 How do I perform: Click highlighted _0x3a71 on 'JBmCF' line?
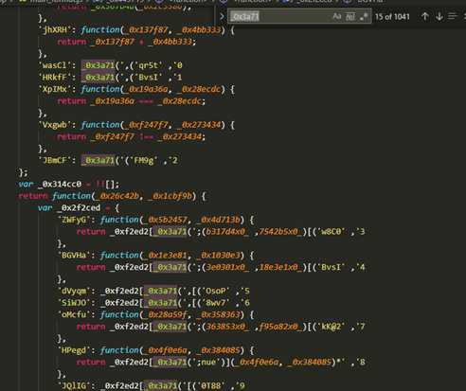98,160
